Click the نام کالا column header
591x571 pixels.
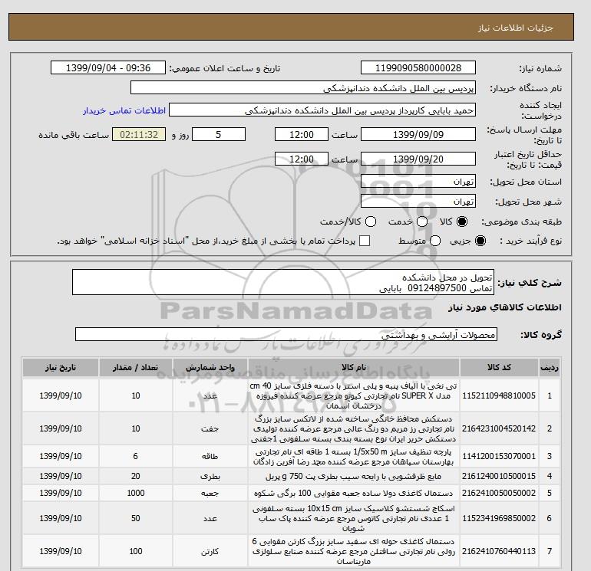click(x=354, y=367)
